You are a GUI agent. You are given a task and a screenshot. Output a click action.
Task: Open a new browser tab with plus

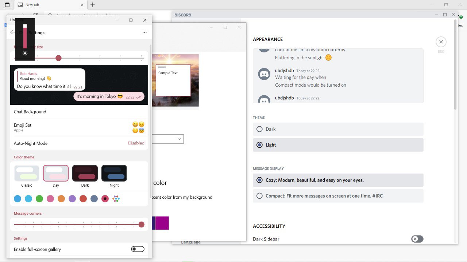[93, 5]
